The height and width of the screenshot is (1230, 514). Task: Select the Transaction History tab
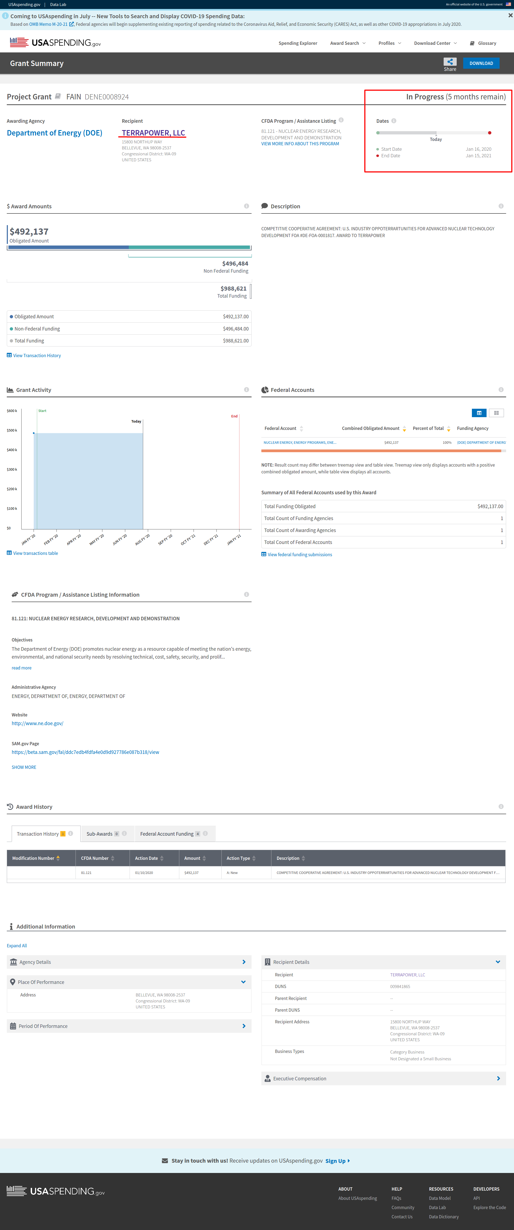click(46, 834)
